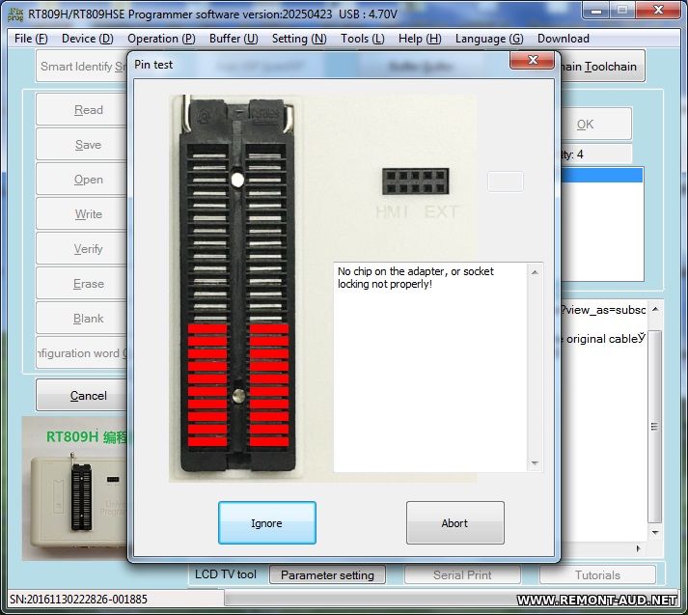Click the log panel horizontal scroll right arrow
This screenshot has width=688, height=615.
point(639,548)
